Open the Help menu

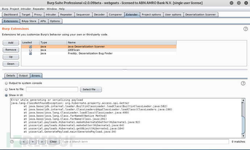coord(62,9)
